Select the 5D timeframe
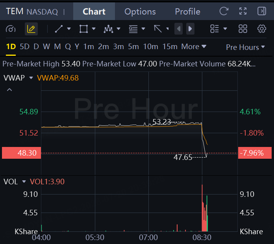The height and width of the screenshot is (244, 274). (x=24, y=47)
